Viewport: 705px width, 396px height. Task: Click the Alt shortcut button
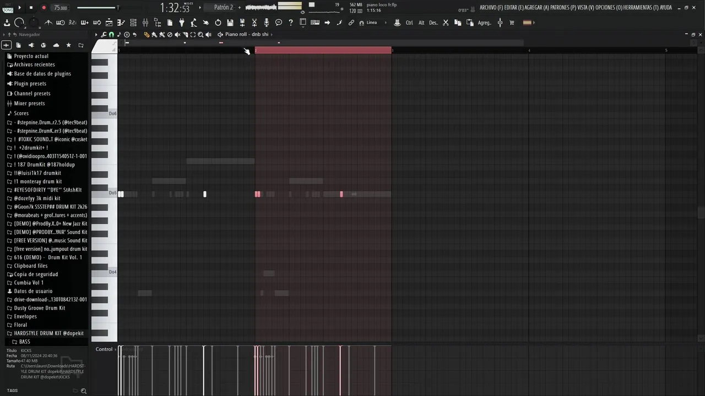coord(421,23)
